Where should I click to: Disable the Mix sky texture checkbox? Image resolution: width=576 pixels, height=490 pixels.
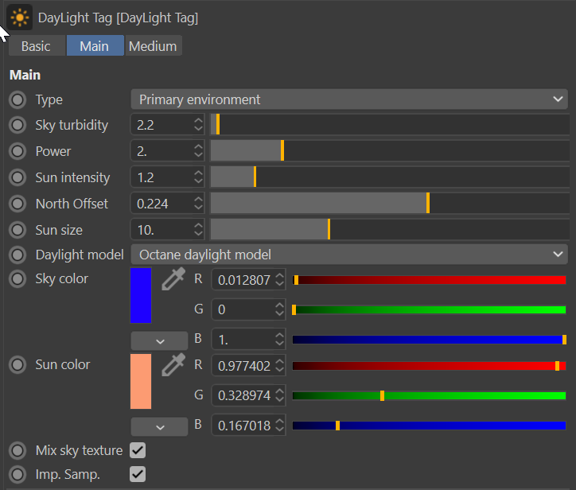[x=138, y=451]
